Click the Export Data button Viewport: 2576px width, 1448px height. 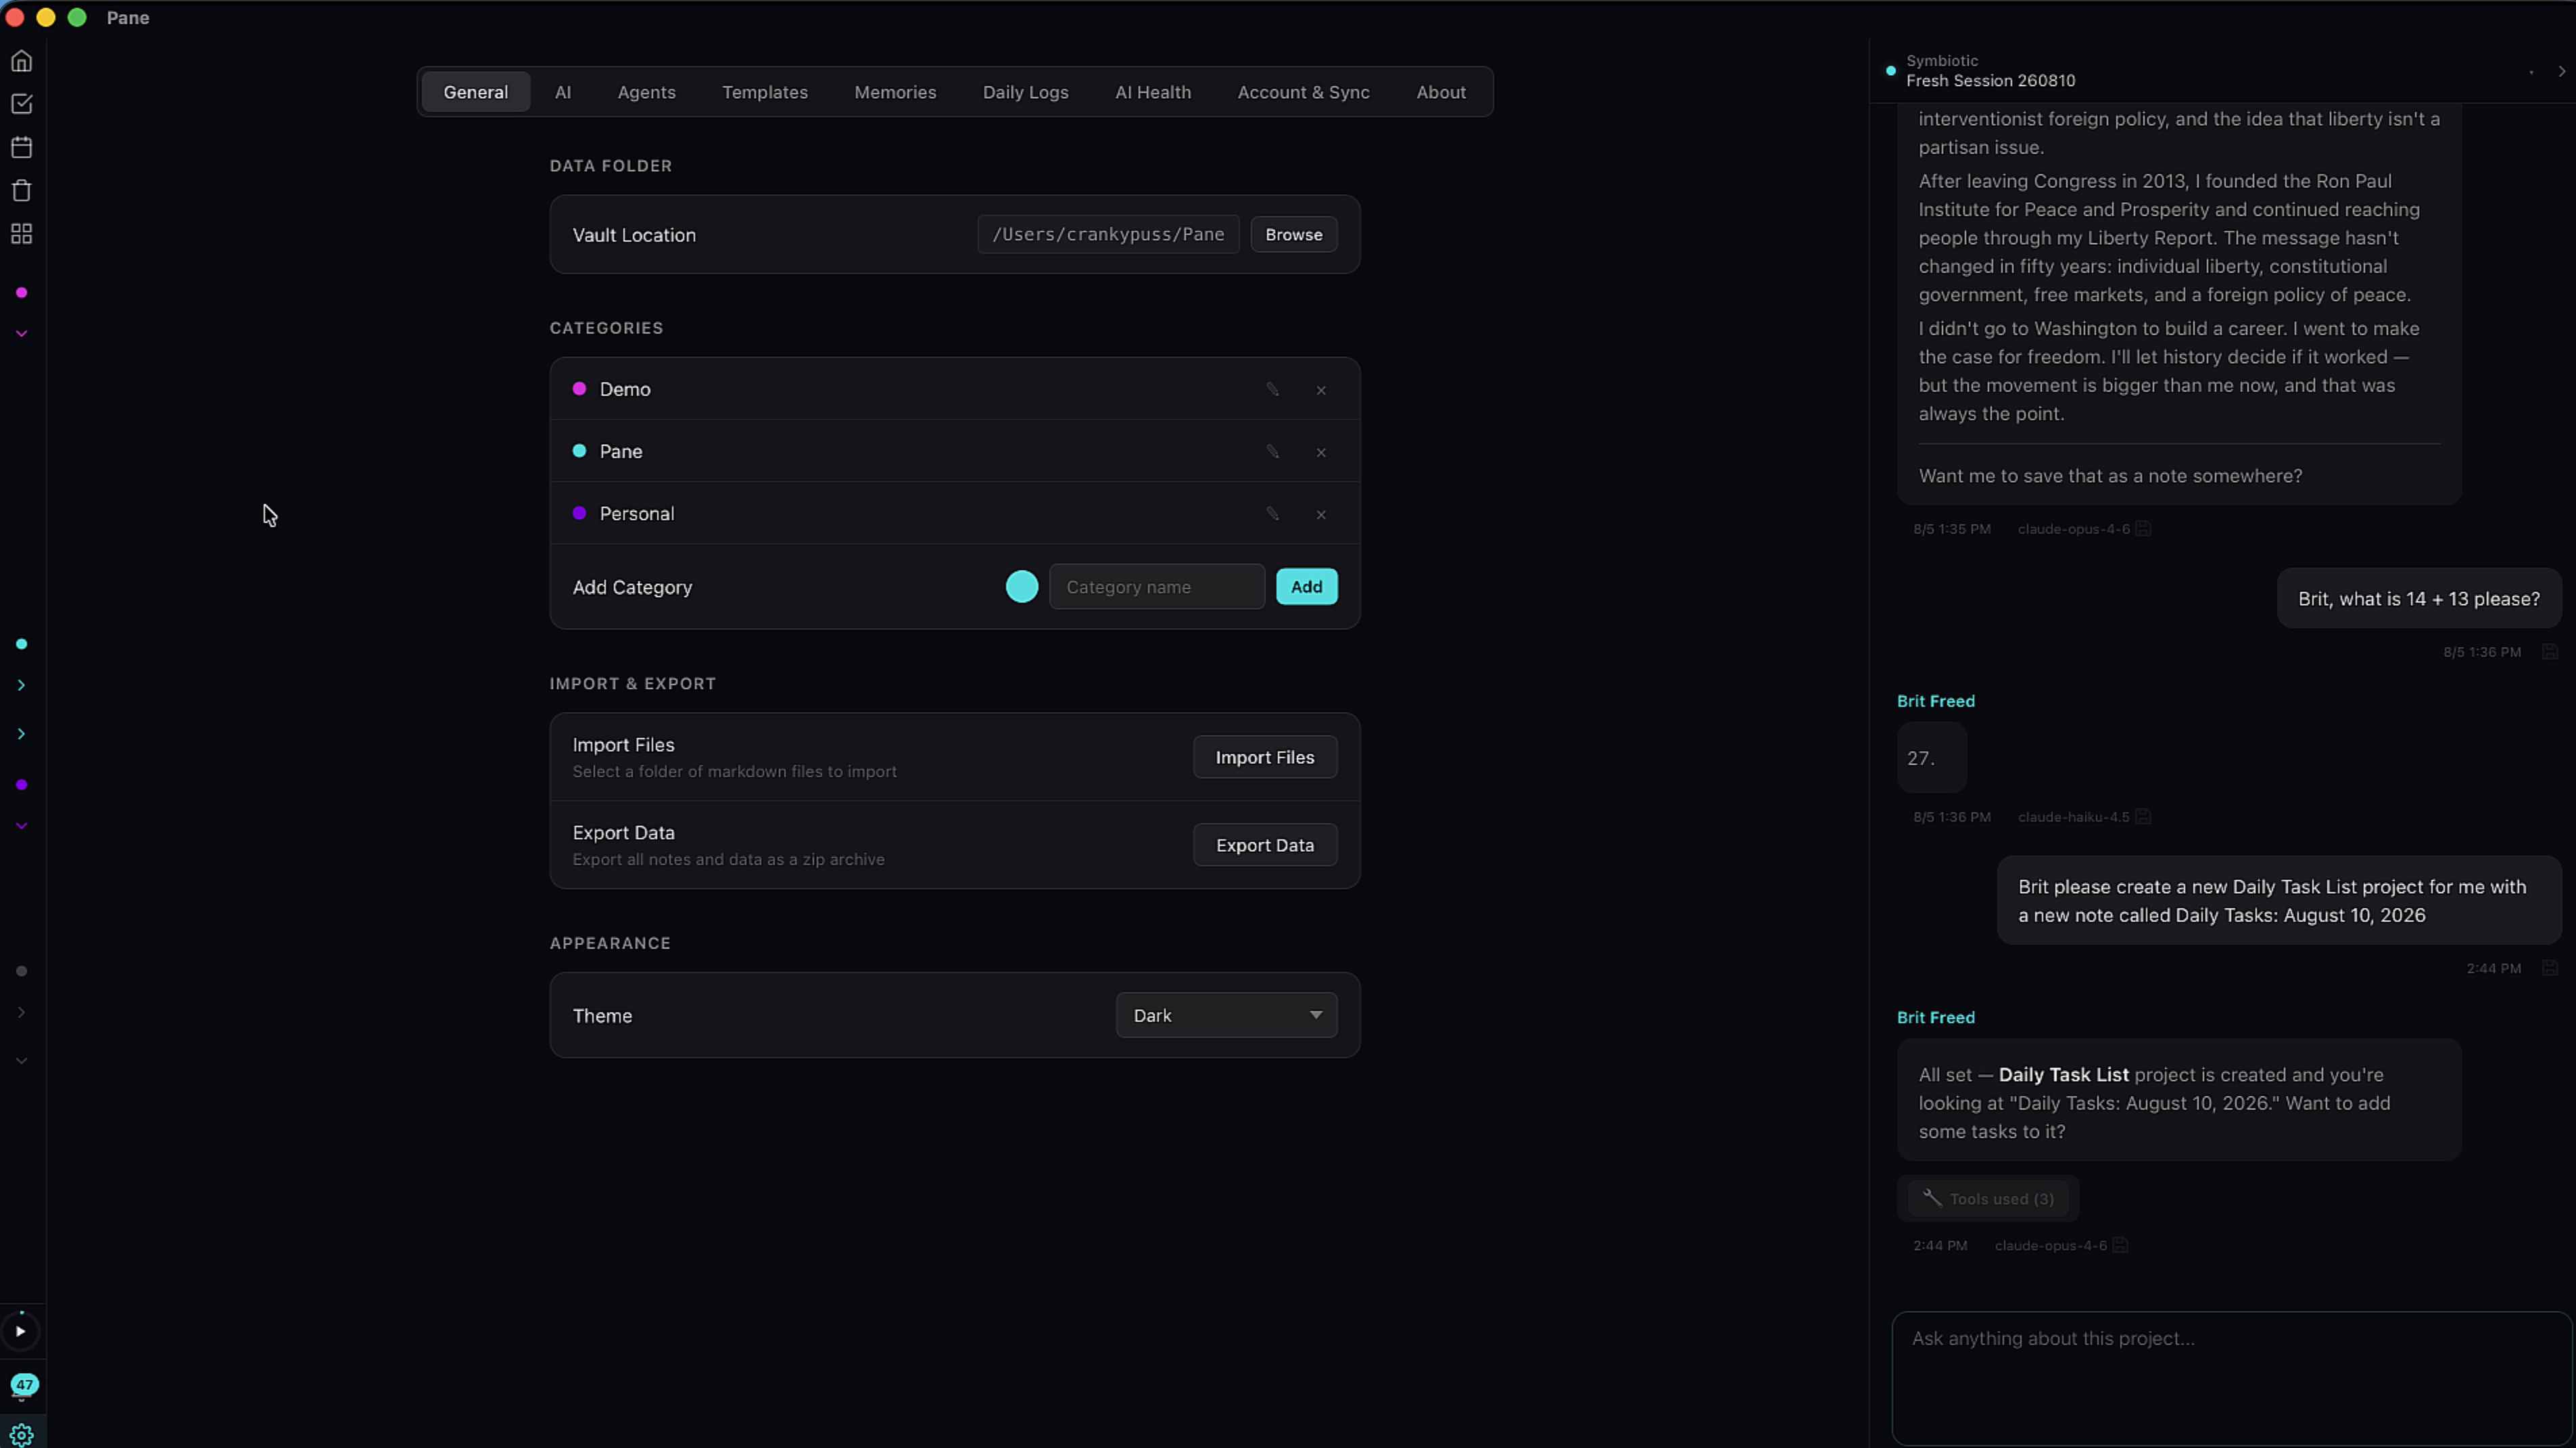tap(1265, 845)
